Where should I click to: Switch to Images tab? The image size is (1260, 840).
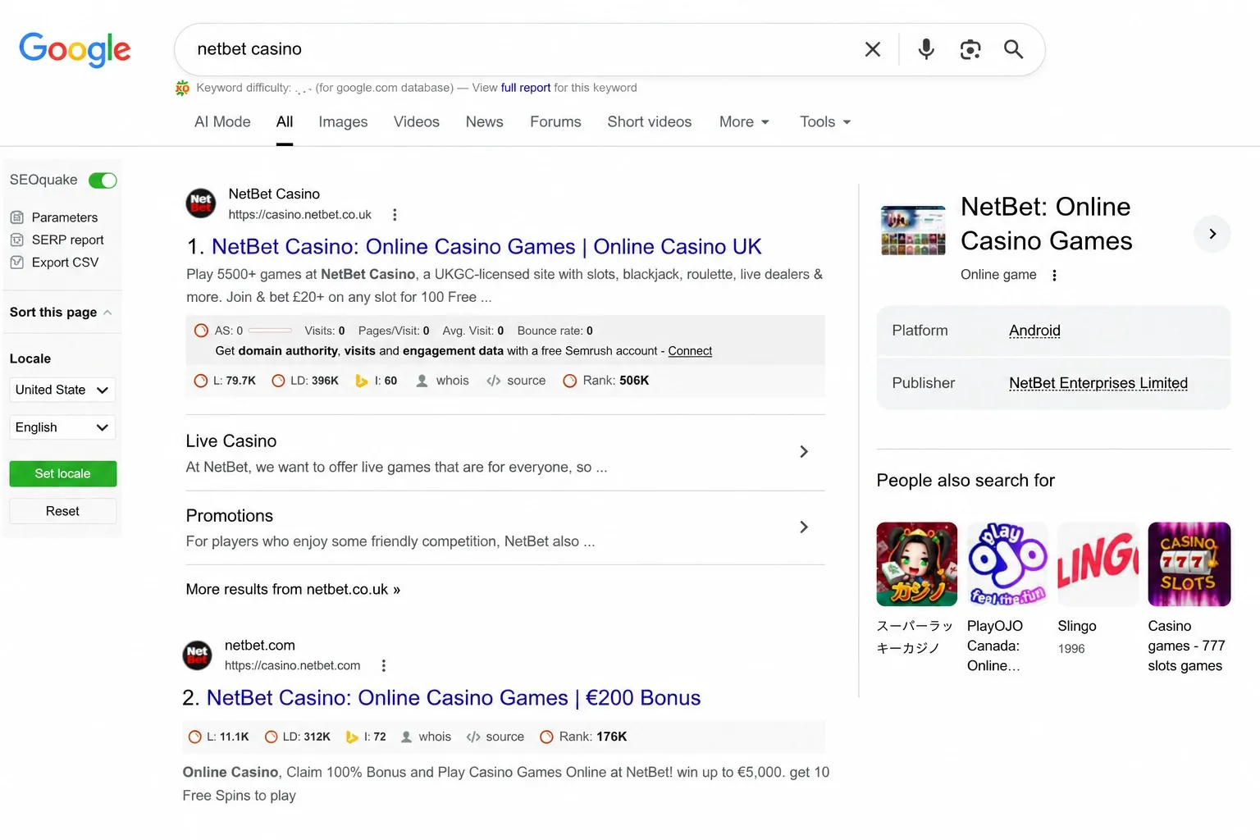coord(343,122)
